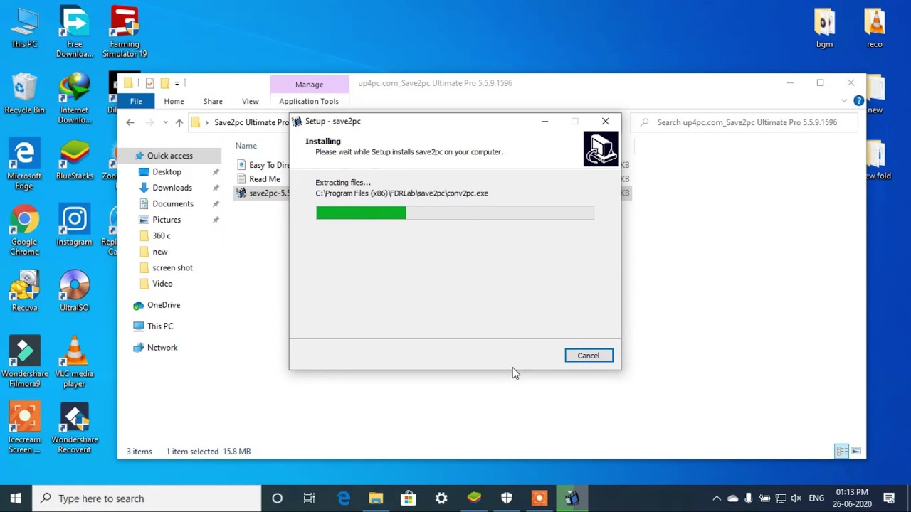The height and width of the screenshot is (512, 911).
Task: Open Icecream Screen Recorder shortcut
Action: pos(24,429)
